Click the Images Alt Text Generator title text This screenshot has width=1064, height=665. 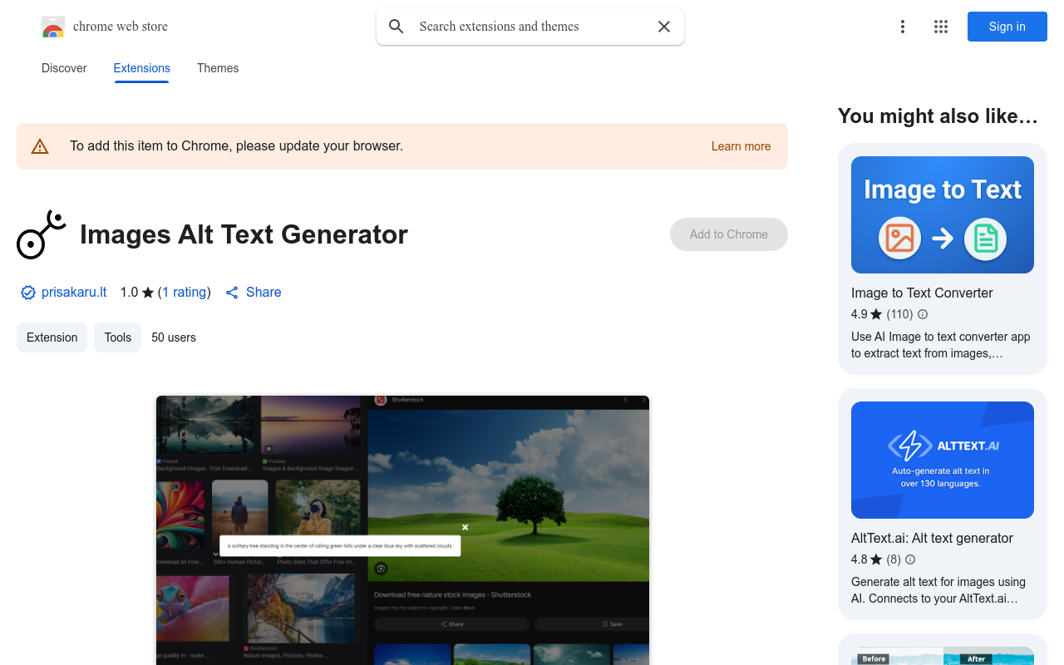(244, 234)
